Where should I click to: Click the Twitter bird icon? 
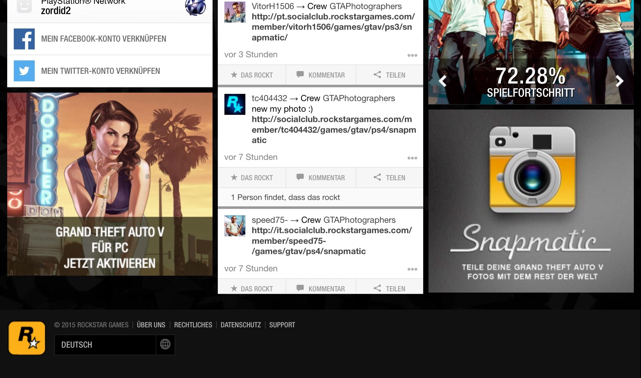24,71
